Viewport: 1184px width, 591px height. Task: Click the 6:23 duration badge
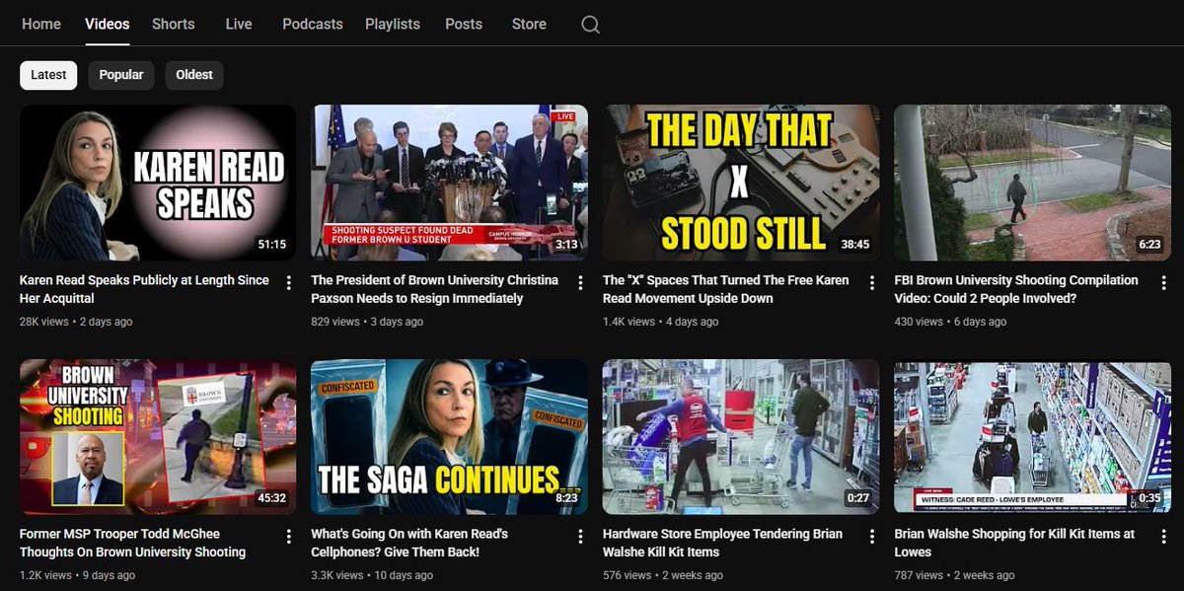click(x=1149, y=245)
